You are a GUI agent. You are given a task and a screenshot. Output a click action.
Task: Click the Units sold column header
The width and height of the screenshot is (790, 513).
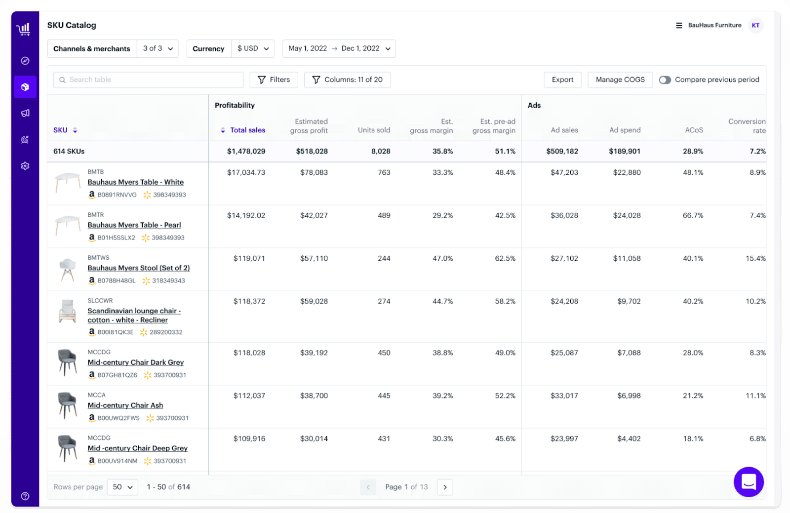(374, 130)
